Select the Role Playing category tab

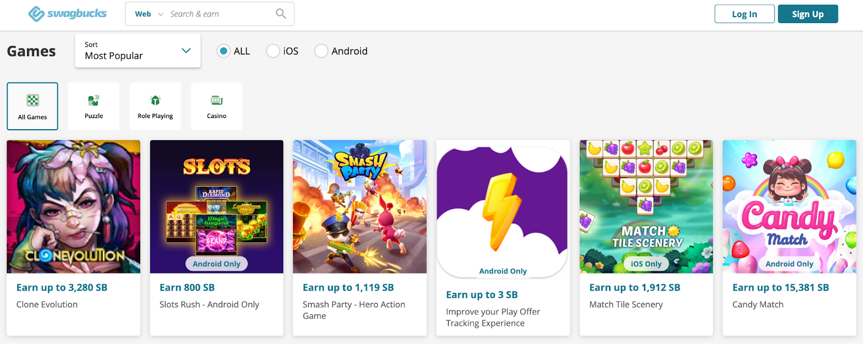(155, 106)
